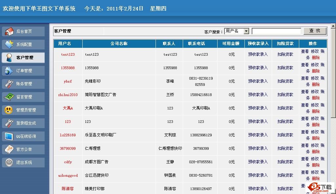The height and width of the screenshot is (194, 336).
Task: Open username link azhonggood
Action: pyautogui.click(x=68, y=175)
